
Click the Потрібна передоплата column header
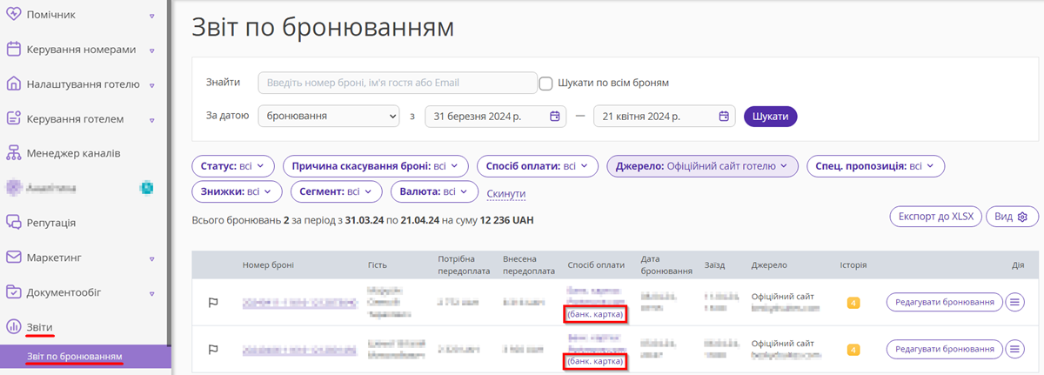[464, 265]
